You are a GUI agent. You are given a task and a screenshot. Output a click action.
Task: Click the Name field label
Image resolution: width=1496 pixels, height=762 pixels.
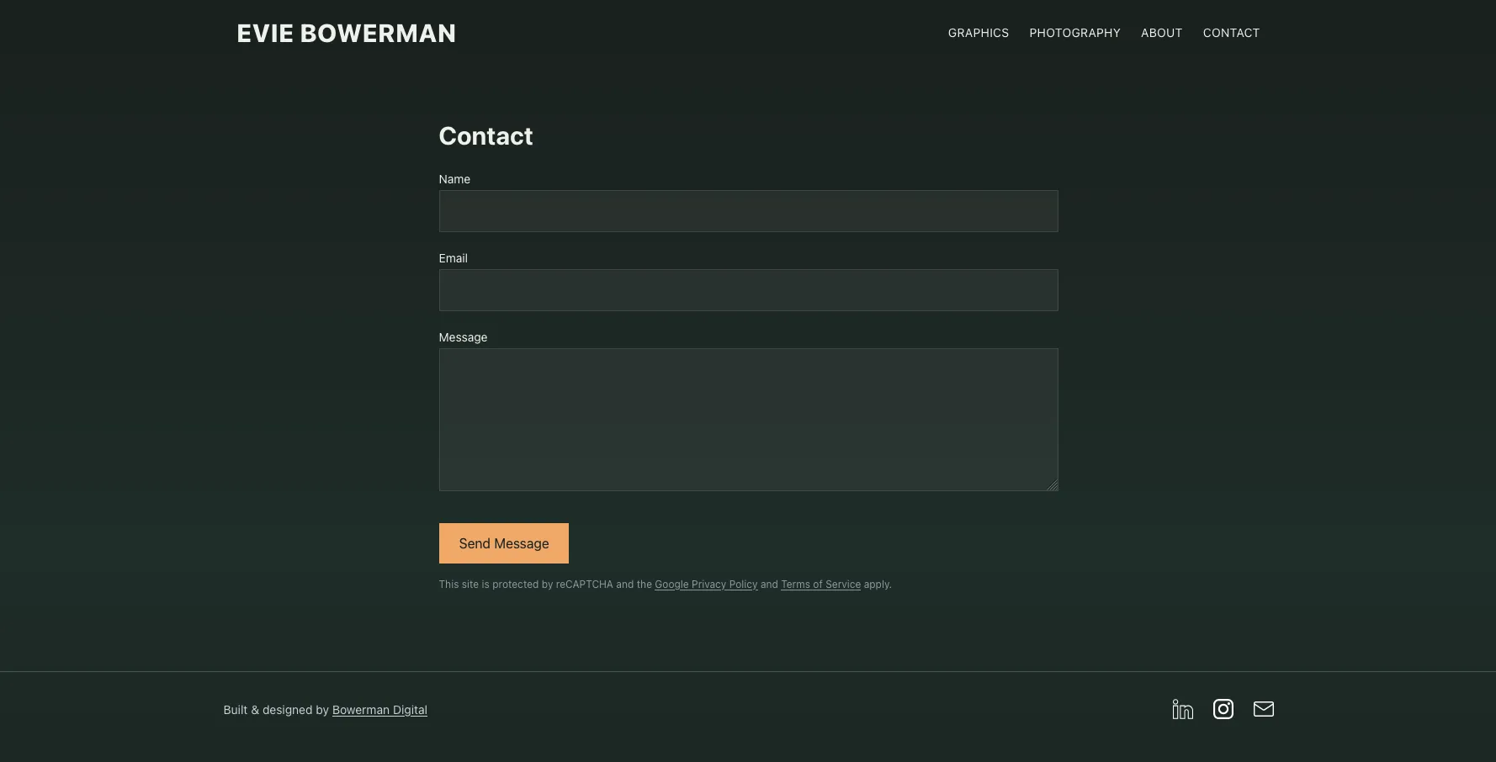point(454,179)
